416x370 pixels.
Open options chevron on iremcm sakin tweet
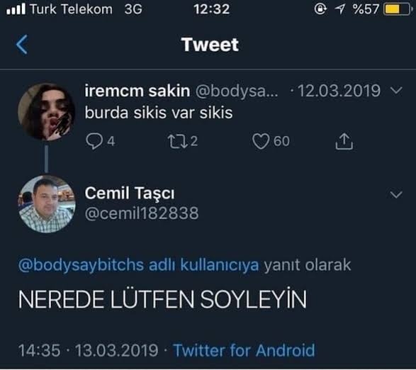[x=396, y=91]
